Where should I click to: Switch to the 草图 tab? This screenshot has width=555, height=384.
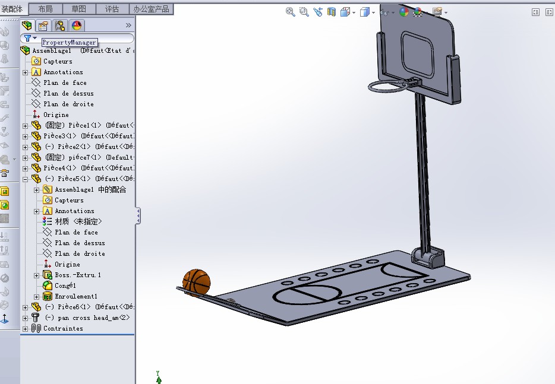click(x=78, y=9)
